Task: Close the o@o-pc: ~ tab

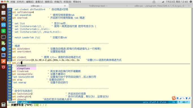Action: click(x=65, y=6)
